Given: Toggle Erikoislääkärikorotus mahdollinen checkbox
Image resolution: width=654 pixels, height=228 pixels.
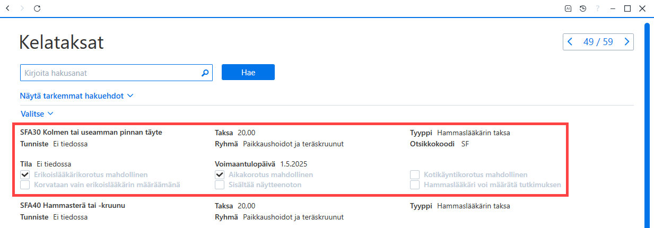Looking at the screenshot, I should click(24, 174).
